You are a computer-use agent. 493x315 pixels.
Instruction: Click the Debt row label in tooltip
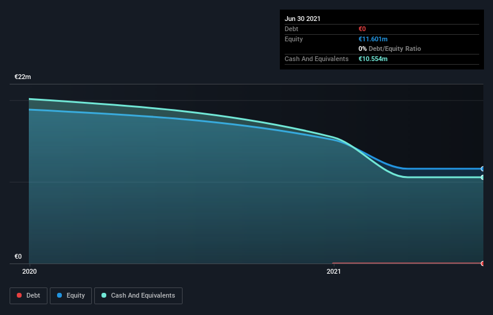pyautogui.click(x=291, y=29)
